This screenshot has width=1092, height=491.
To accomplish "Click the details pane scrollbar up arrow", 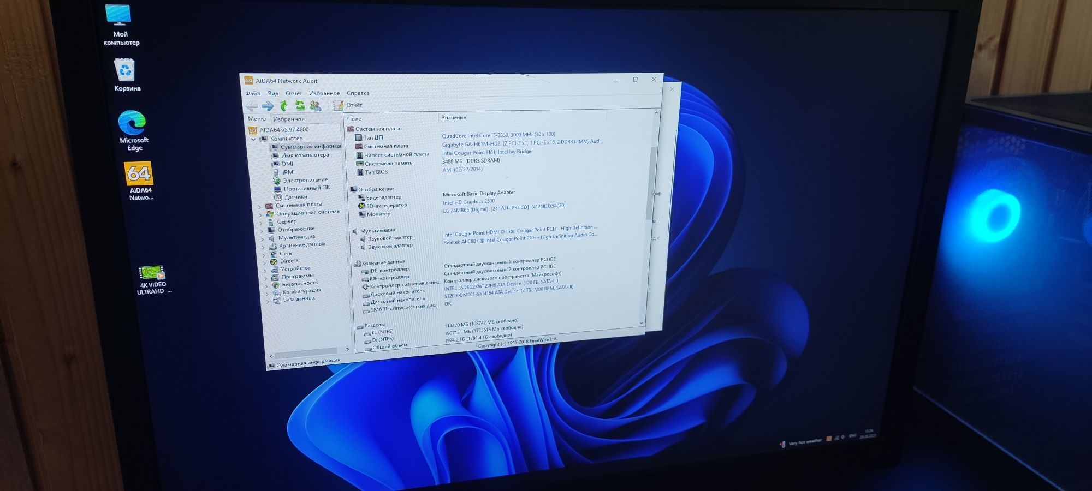I will pyautogui.click(x=656, y=113).
